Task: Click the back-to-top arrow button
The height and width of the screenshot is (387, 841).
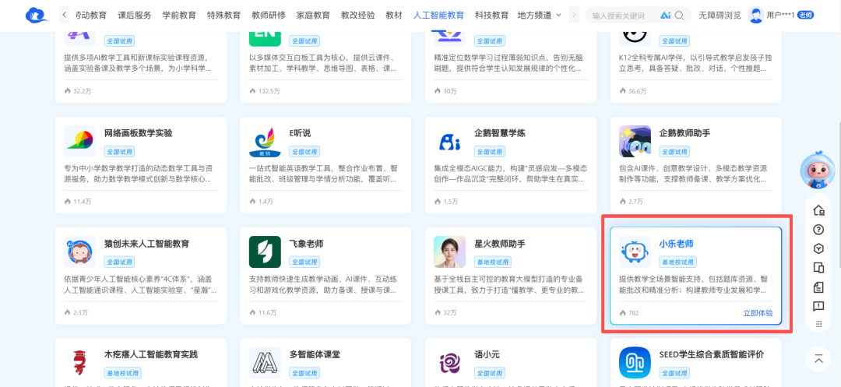Action: pos(818,360)
